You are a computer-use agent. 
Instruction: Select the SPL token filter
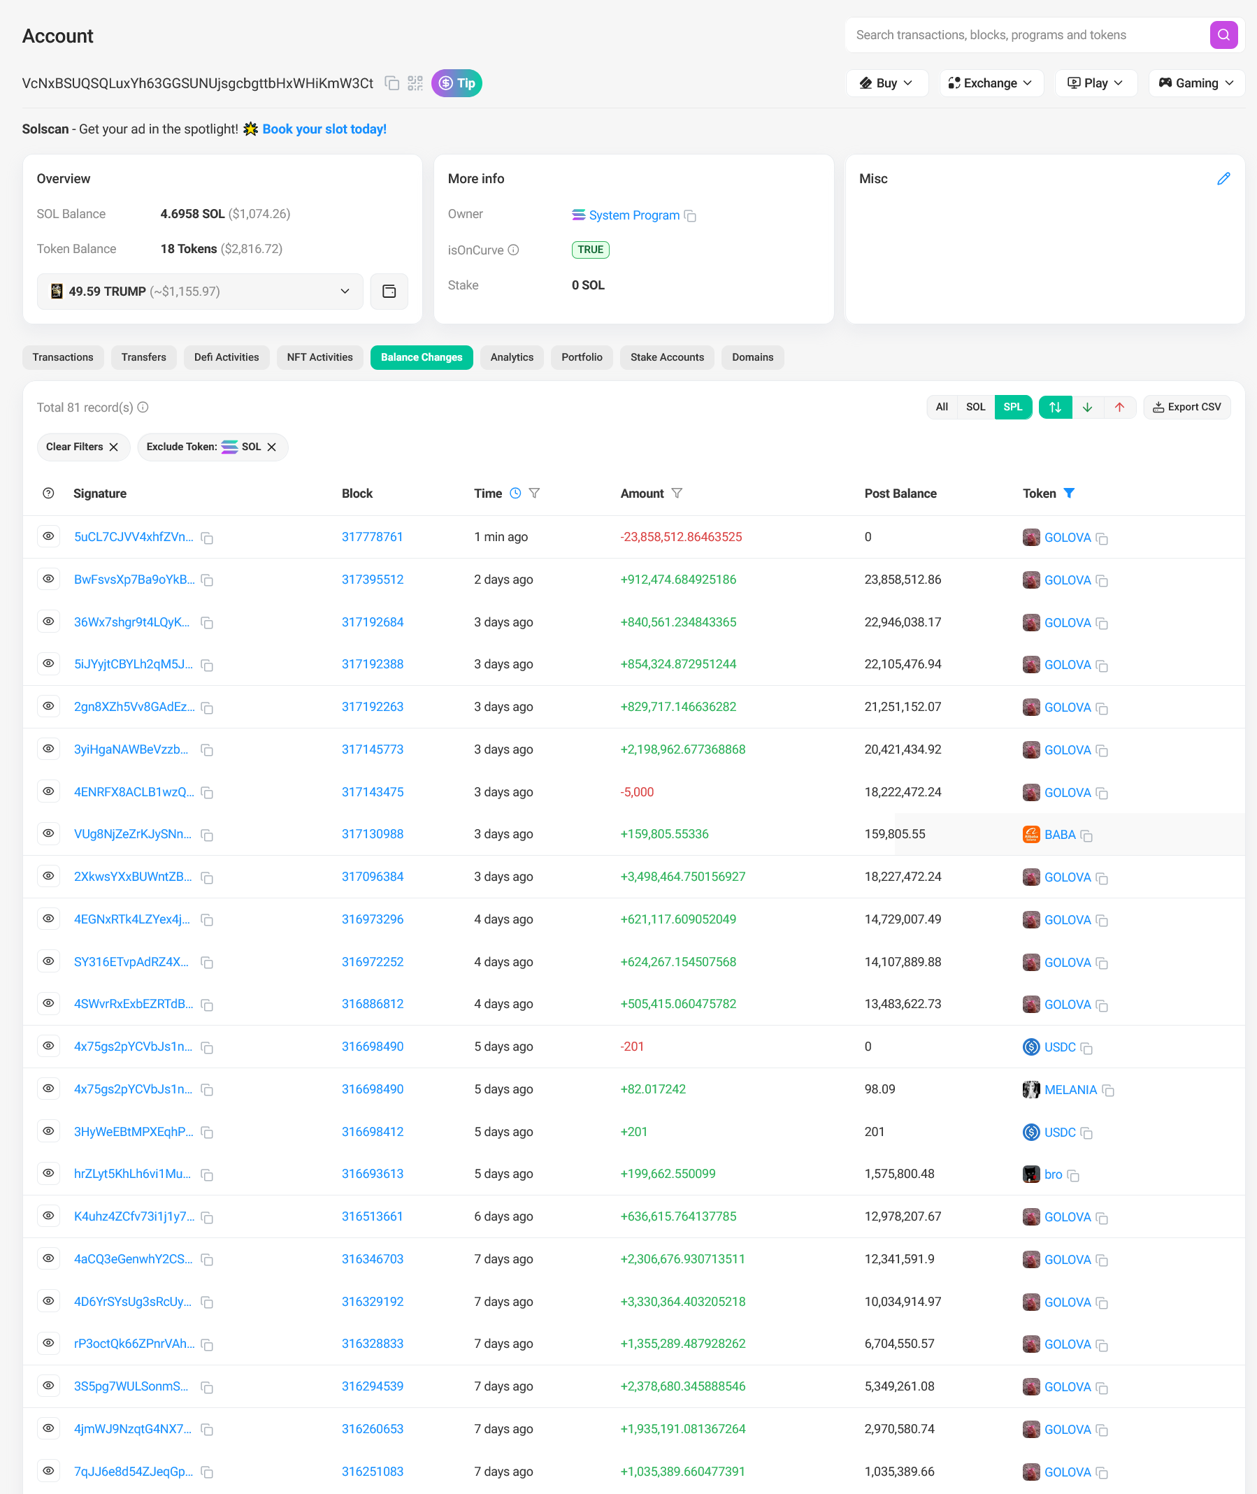[x=1012, y=408]
